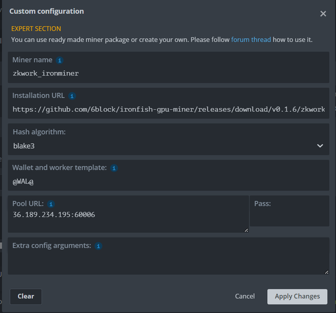Screen dimensions: 336x313
Task: Cancel the custom configuration
Action: [x=245, y=296]
